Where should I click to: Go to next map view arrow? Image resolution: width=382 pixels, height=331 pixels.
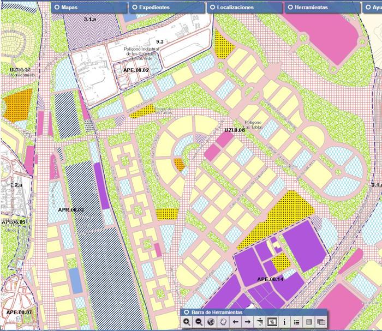click(x=248, y=322)
